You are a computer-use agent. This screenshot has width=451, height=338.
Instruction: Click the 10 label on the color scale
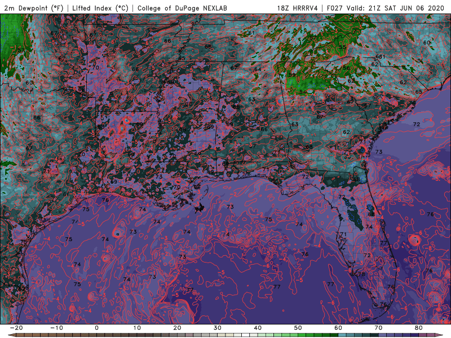pyautogui.click(x=137, y=328)
